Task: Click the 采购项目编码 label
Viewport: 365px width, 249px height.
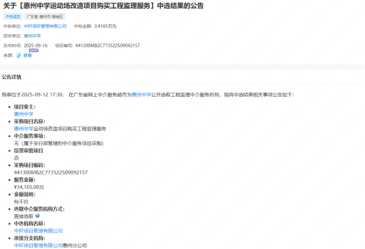Action: (30, 165)
